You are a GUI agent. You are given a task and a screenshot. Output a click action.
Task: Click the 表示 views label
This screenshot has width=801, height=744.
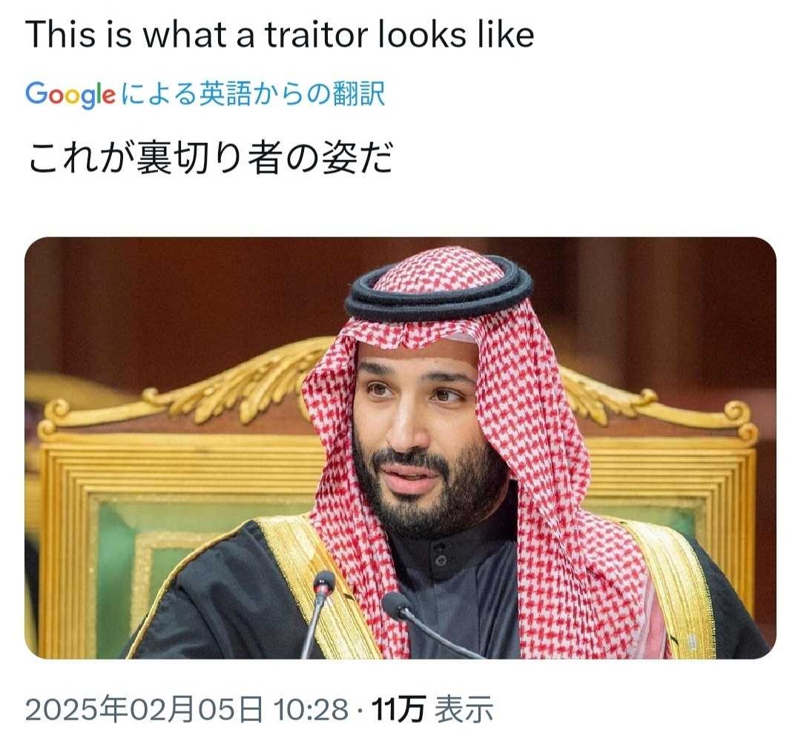pyautogui.click(x=464, y=709)
